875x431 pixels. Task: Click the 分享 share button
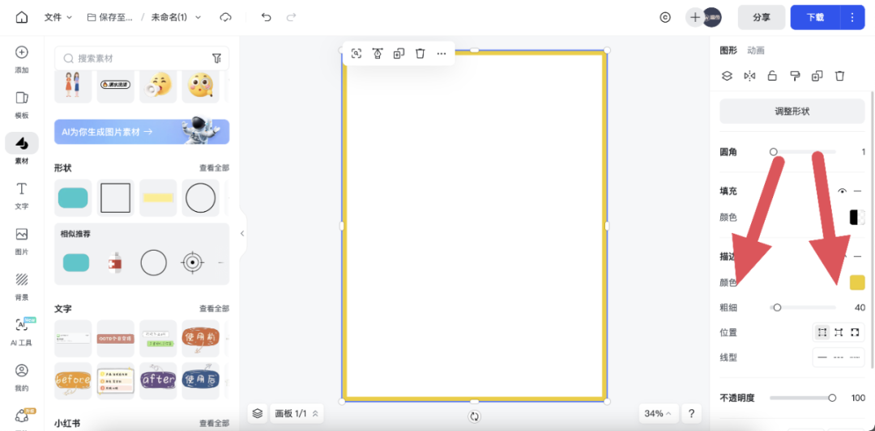click(761, 17)
